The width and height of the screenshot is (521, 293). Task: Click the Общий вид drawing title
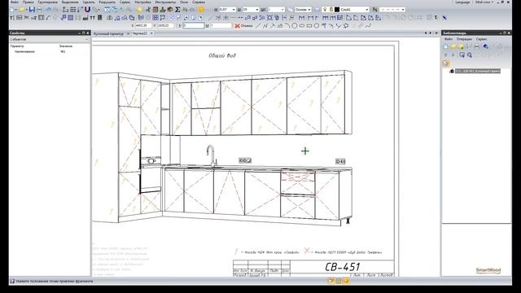(222, 55)
